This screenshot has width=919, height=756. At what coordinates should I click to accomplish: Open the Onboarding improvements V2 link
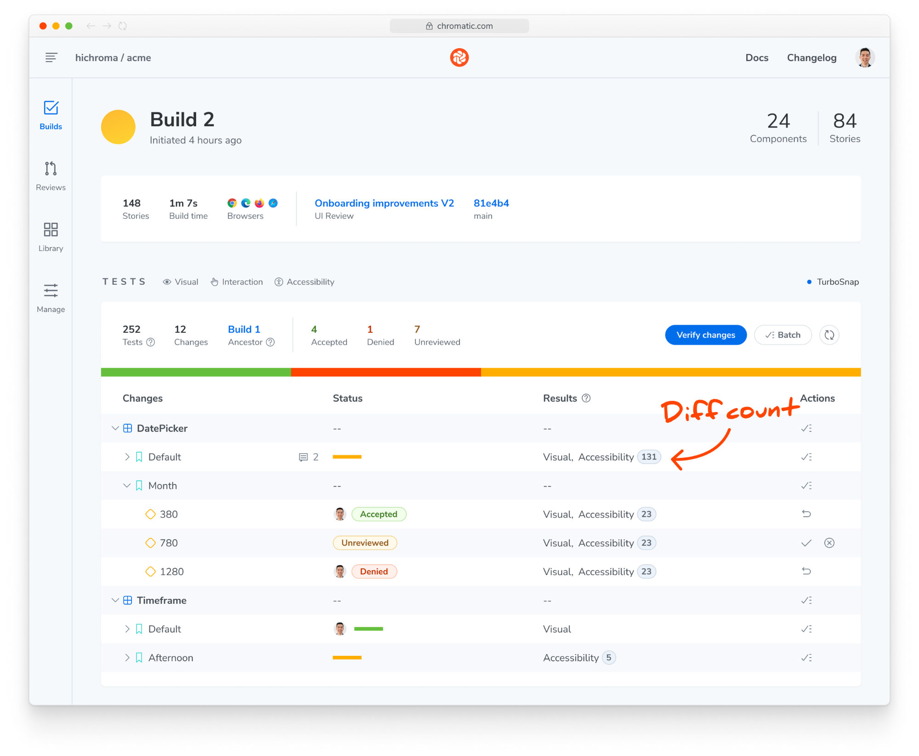pyautogui.click(x=384, y=203)
